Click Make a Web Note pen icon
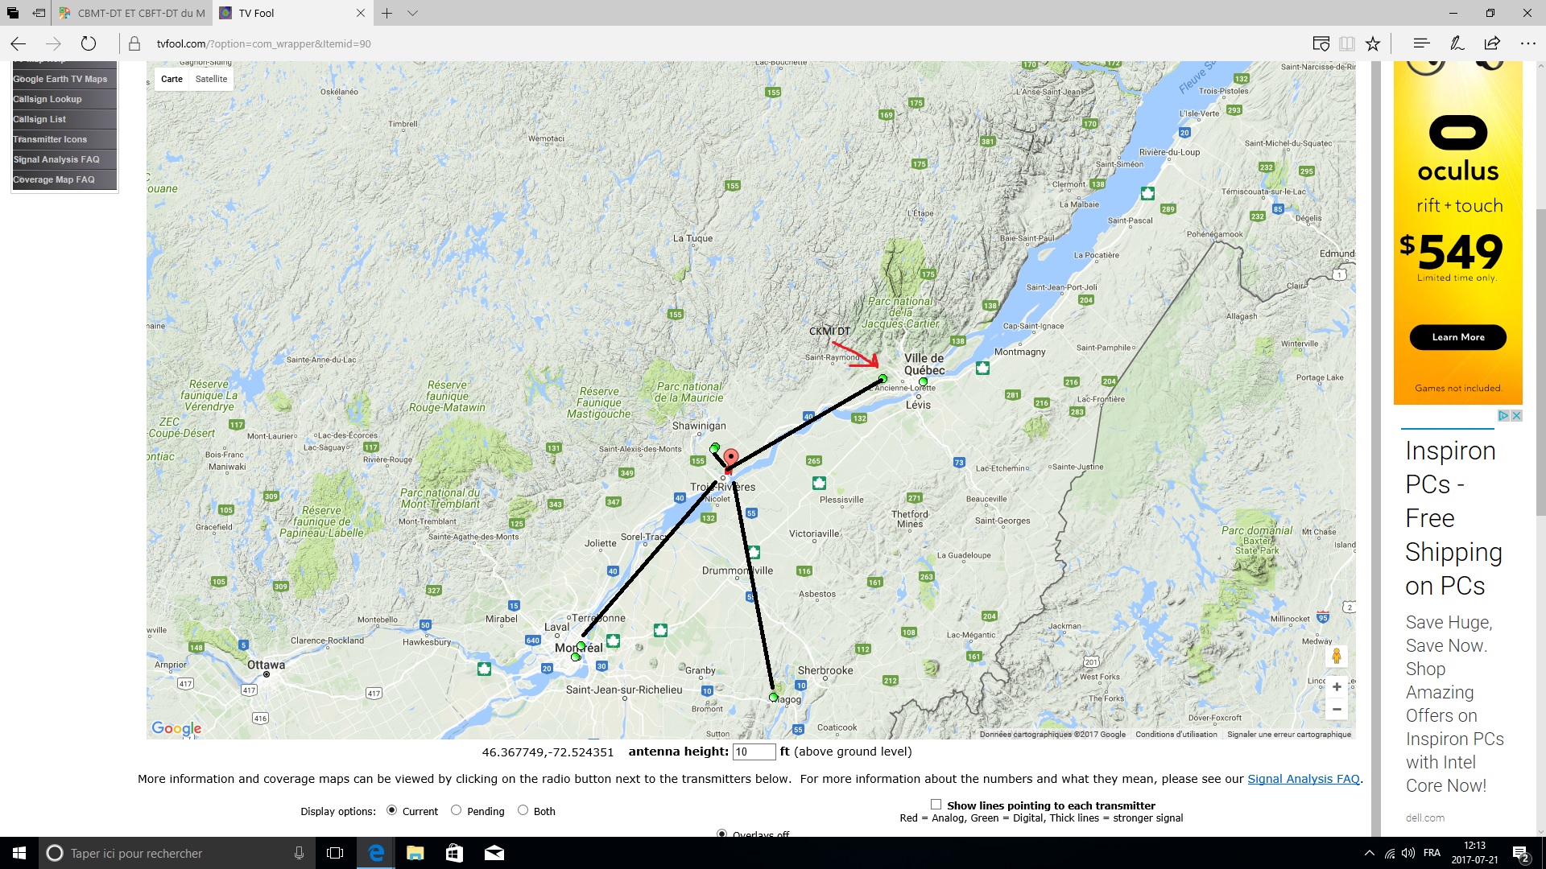Screen dimensions: 1546x869 coord(1457,43)
